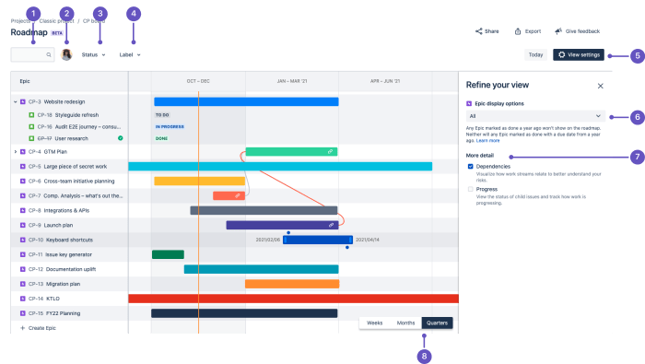This screenshot has width=645, height=364.
Task: Click the link icon on CP-7 bar
Action: (x=238, y=195)
